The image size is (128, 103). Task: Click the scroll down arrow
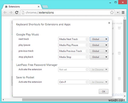[x=125, y=96]
